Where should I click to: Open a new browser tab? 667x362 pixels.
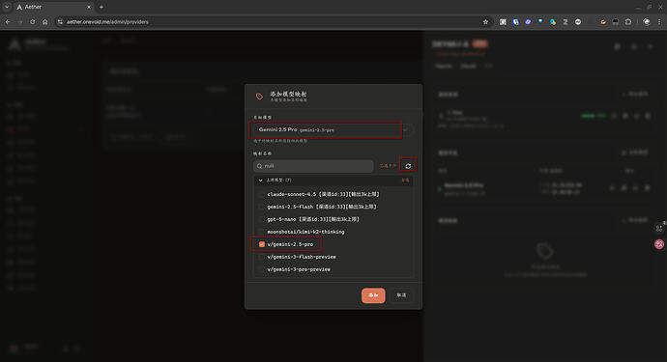click(x=101, y=7)
